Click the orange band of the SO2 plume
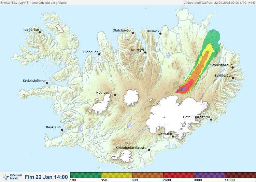The width and height of the screenshot is (256, 182). pyautogui.click(x=200, y=69)
